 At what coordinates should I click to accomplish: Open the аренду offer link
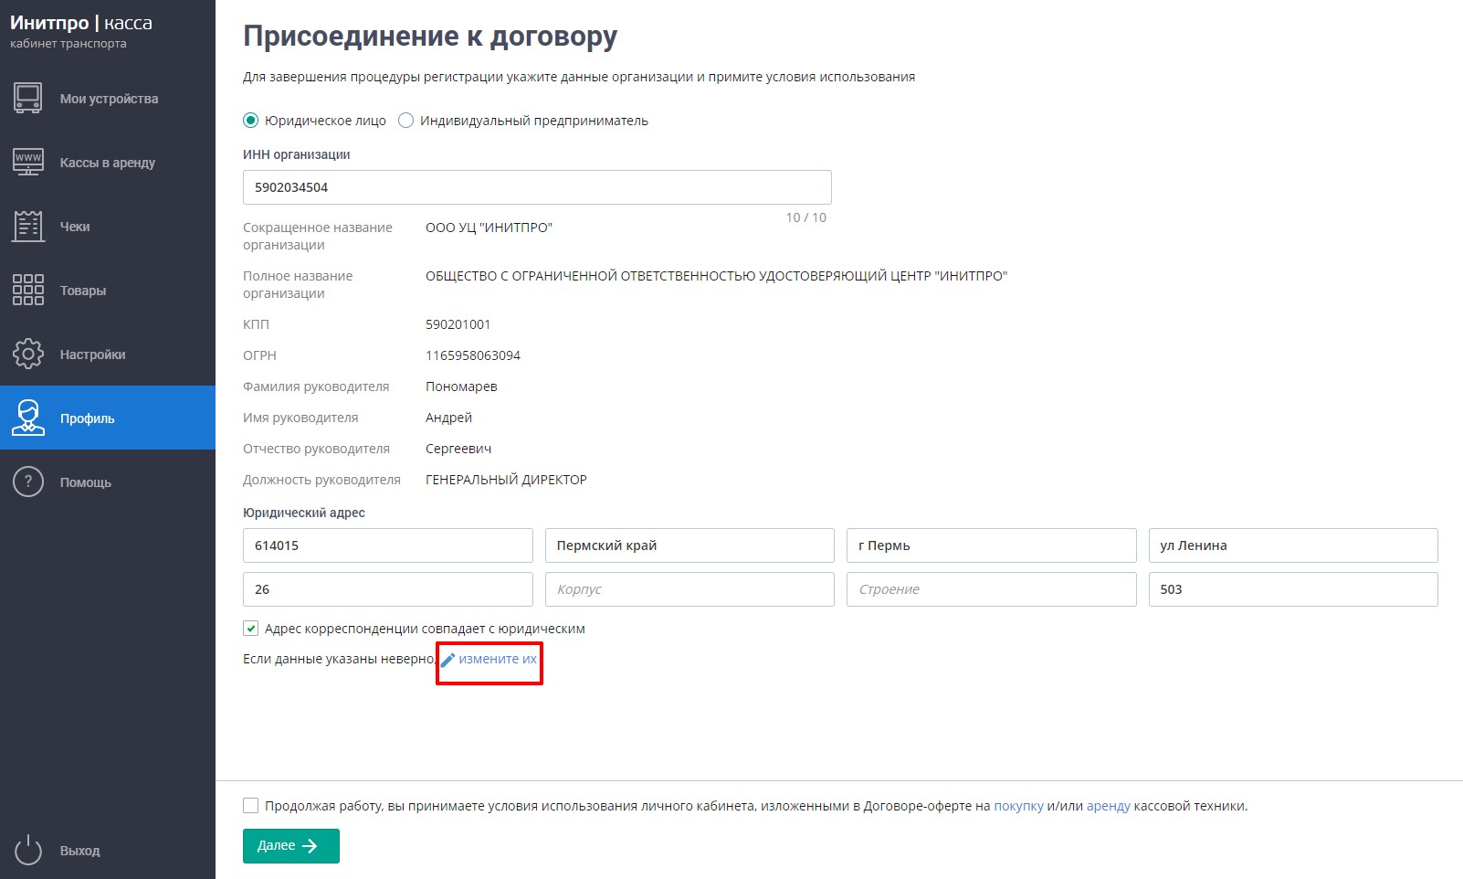[x=1109, y=806]
